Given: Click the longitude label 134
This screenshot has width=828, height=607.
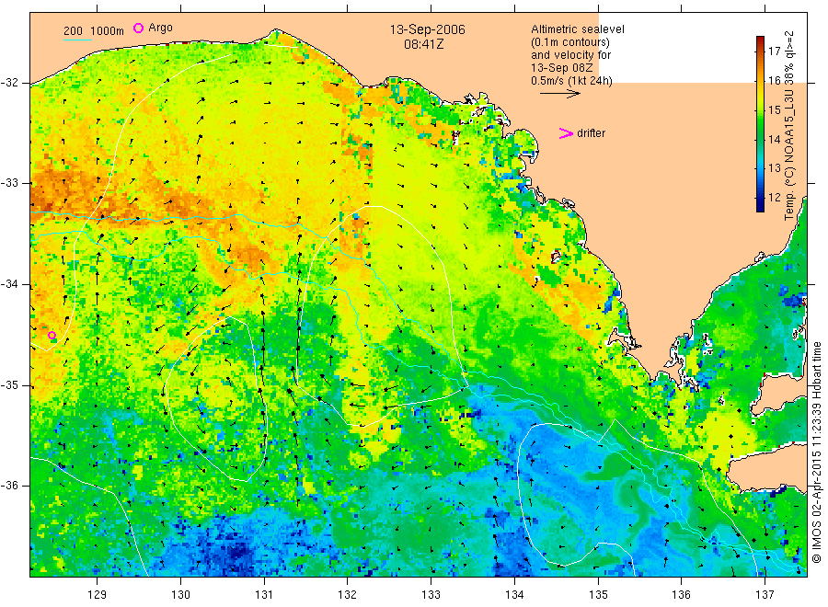Looking at the screenshot, I should click(514, 595).
